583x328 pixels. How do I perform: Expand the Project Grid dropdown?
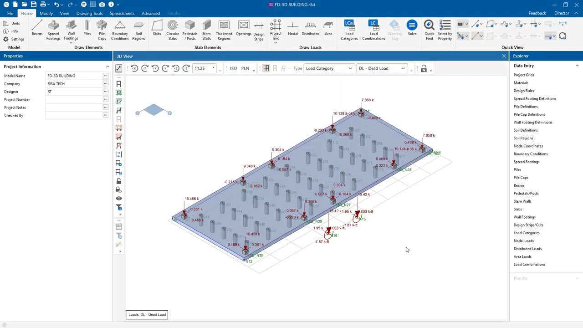[276, 43]
